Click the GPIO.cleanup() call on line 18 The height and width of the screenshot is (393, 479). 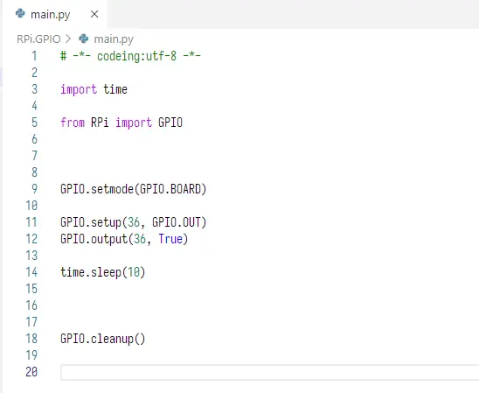(102, 339)
